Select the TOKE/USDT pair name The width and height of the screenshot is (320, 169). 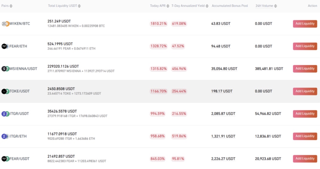tap(20, 91)
